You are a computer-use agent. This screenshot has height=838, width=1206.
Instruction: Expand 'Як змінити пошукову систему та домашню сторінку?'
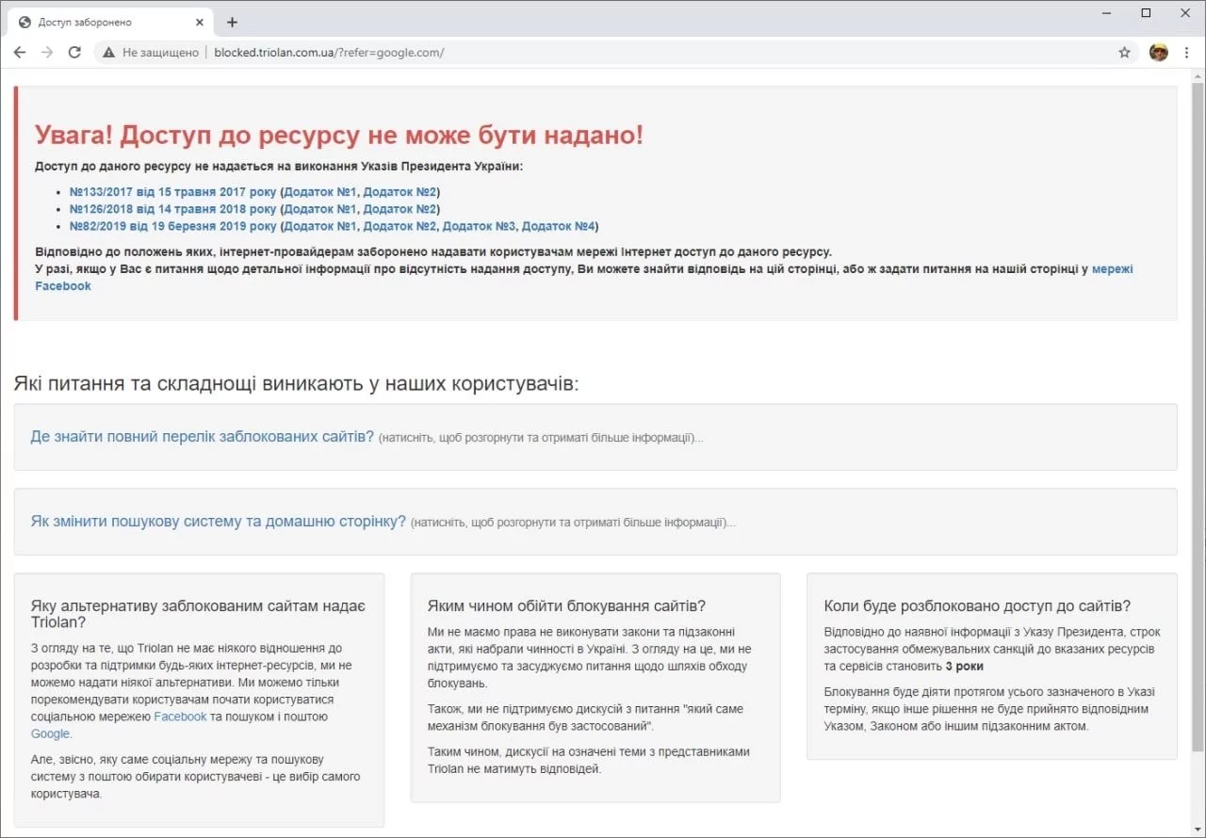coord(219,522)
